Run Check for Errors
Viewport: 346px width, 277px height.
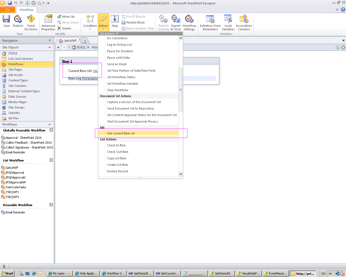[x=31, y=22]
